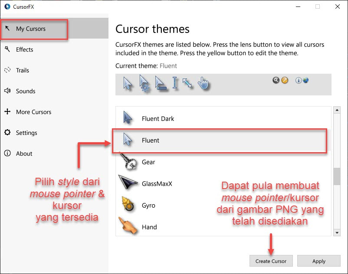
Task: Select the hand link cursor preview
Action: (x=203, y=83)
